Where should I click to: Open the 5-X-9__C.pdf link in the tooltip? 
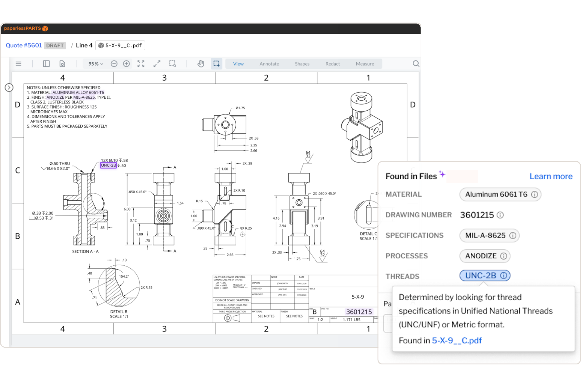(457, 341)
